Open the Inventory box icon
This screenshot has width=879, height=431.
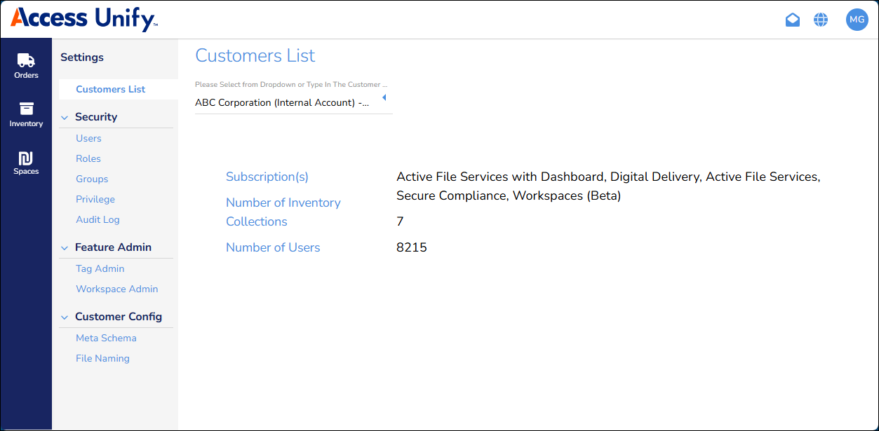point(26,109)
